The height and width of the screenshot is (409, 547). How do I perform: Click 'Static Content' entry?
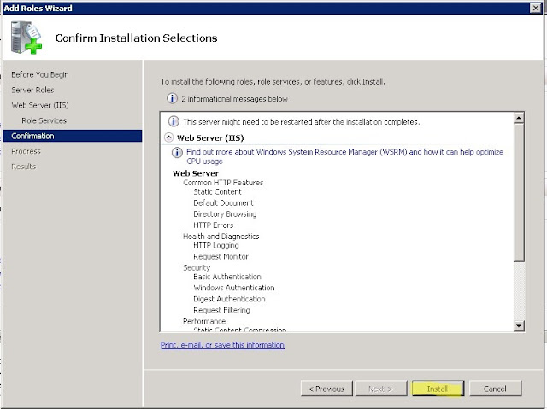(217, 192)
